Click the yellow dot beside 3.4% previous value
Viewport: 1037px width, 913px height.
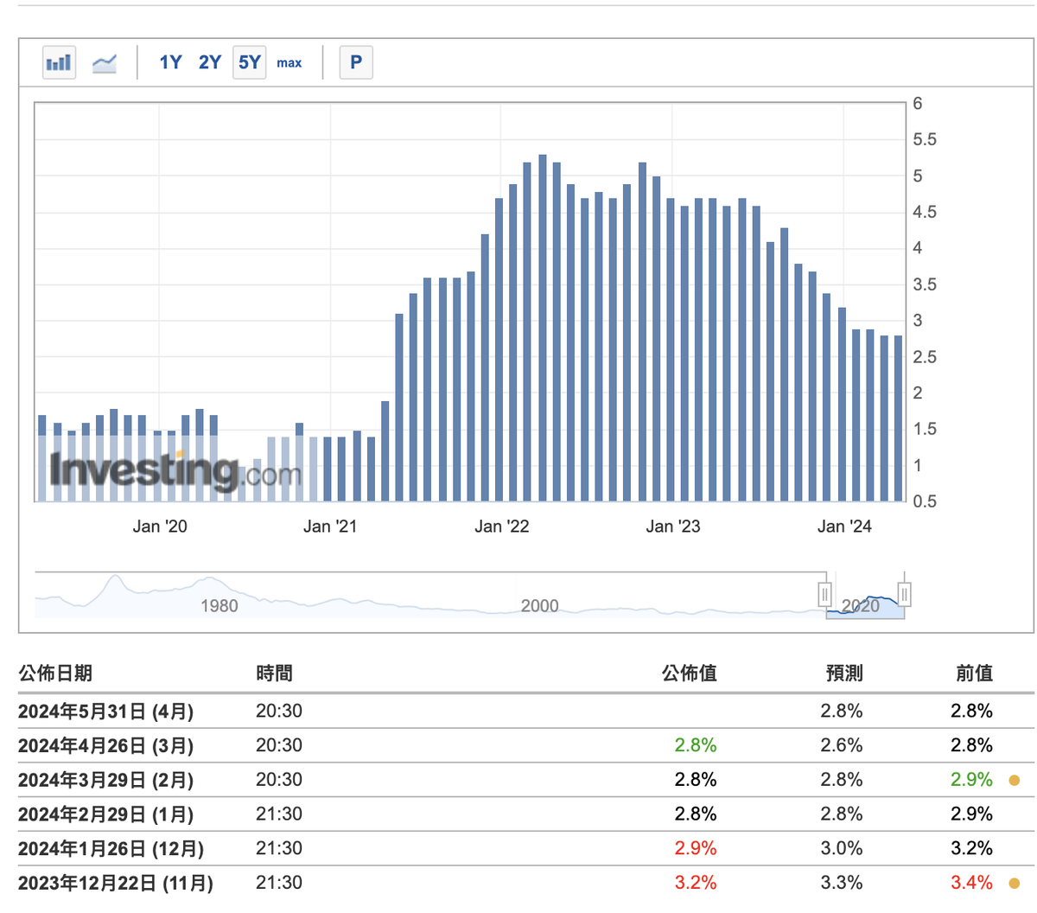tap(1015, 884)
